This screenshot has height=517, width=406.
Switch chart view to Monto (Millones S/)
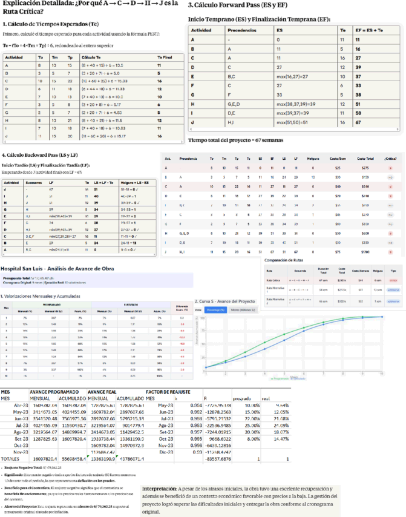243,310
